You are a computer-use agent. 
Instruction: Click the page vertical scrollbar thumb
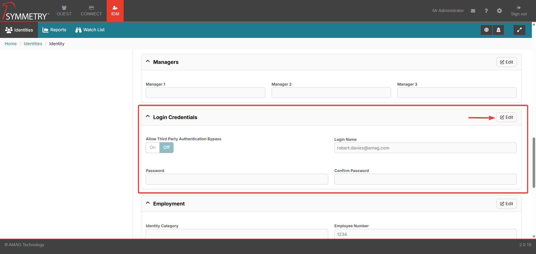[x=534, y=162]
